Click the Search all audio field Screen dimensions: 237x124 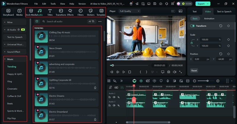64,22
